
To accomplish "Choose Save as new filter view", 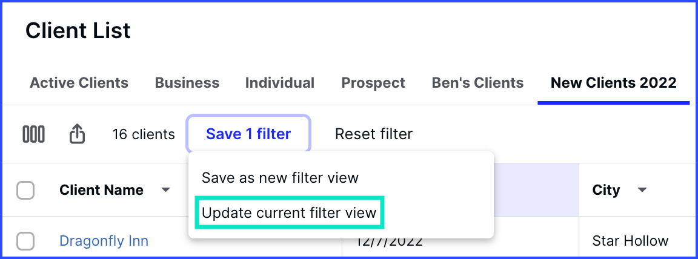I will pyautogui.click(x=280, y=178).
